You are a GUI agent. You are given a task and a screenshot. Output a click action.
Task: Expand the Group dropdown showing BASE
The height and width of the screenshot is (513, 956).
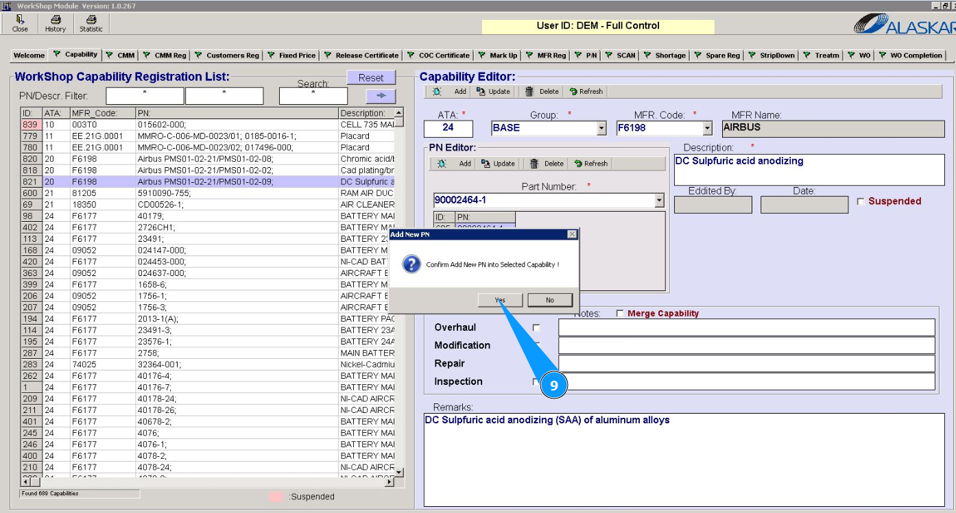pos(601,128)
